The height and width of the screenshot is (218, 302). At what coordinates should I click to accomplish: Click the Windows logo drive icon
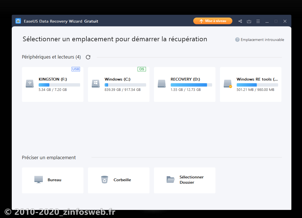click(96, 84)
